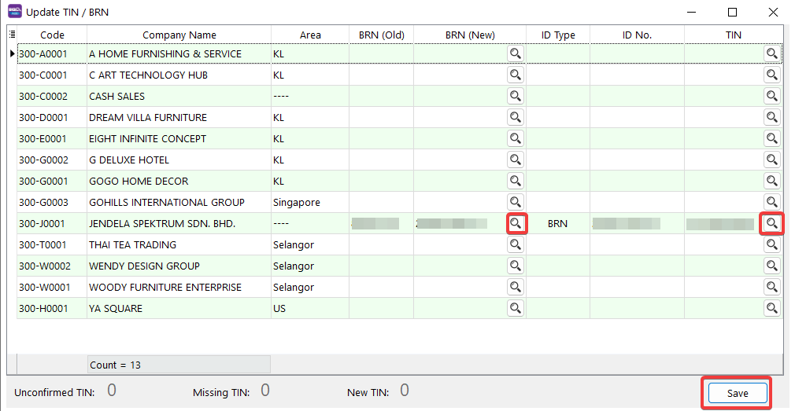Click the ID Type column header
795x411 pixels.
click(557, 35)
